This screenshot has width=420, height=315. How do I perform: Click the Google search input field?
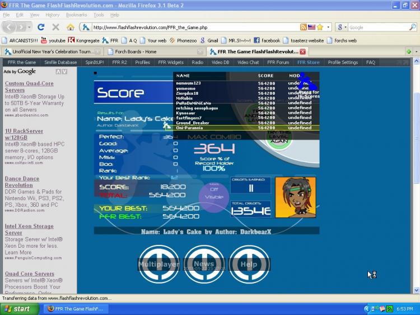(379, 27)
